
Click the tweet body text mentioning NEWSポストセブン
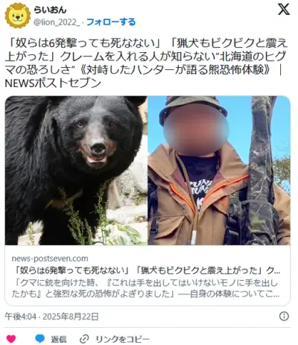tap(53, 83)
